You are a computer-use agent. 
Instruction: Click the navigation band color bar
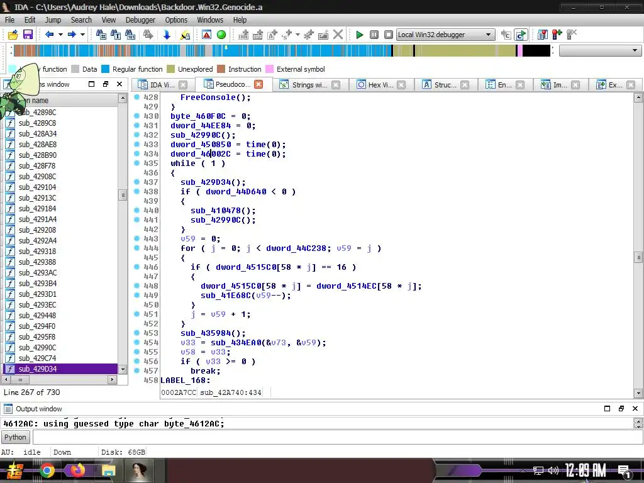point(282,50)
